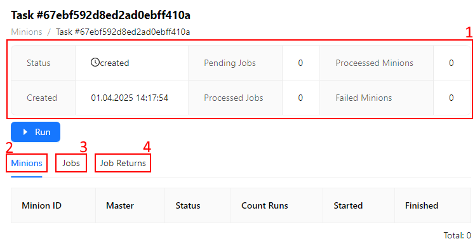
Task: Click the Proceessed Minions count value
Action: pyautogui.click(x=451, y=63)
